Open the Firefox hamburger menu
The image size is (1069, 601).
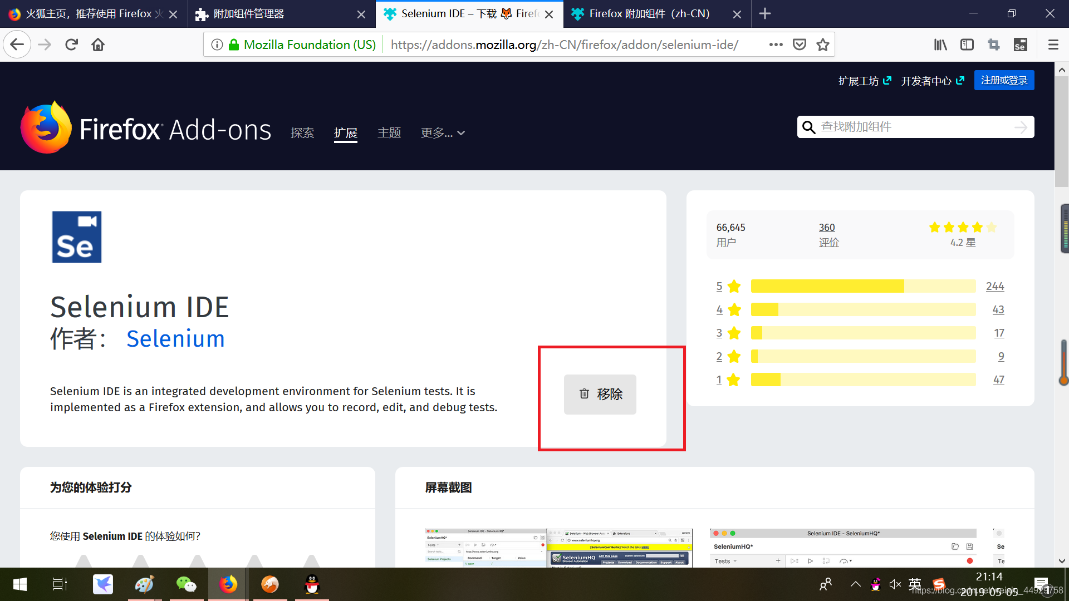pyautogui.click(x=1053, y=45)
